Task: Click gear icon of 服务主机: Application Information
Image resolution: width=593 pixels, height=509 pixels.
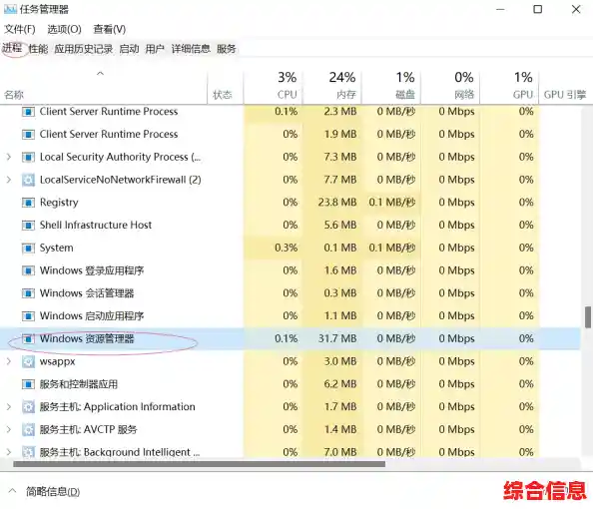Action: click(x=28, y=407)
